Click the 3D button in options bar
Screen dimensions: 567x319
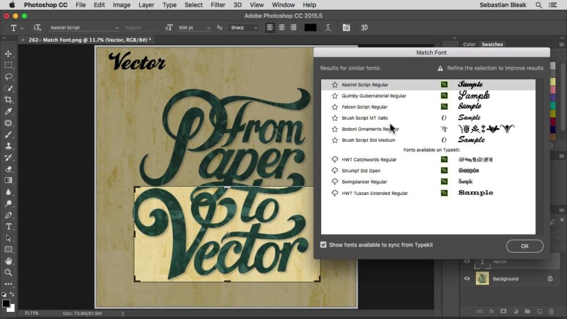(364, 27)
